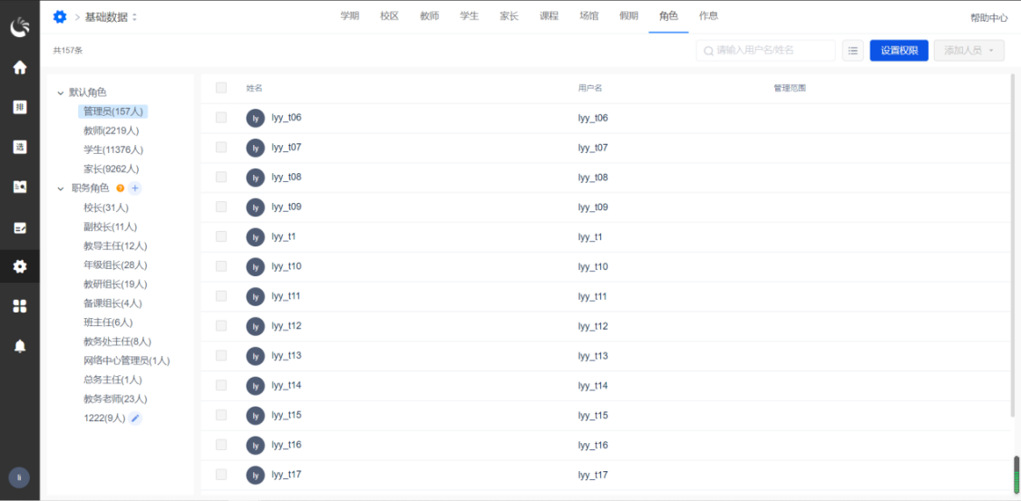The height and width of the screenshot is (501, 1021).
Task: Open the 排 scheduling icon in sidebar
Action: [x=19, y=107]
